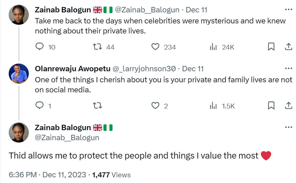
Task: View analytics showing 24K views
Action: (x=213, y=47)
